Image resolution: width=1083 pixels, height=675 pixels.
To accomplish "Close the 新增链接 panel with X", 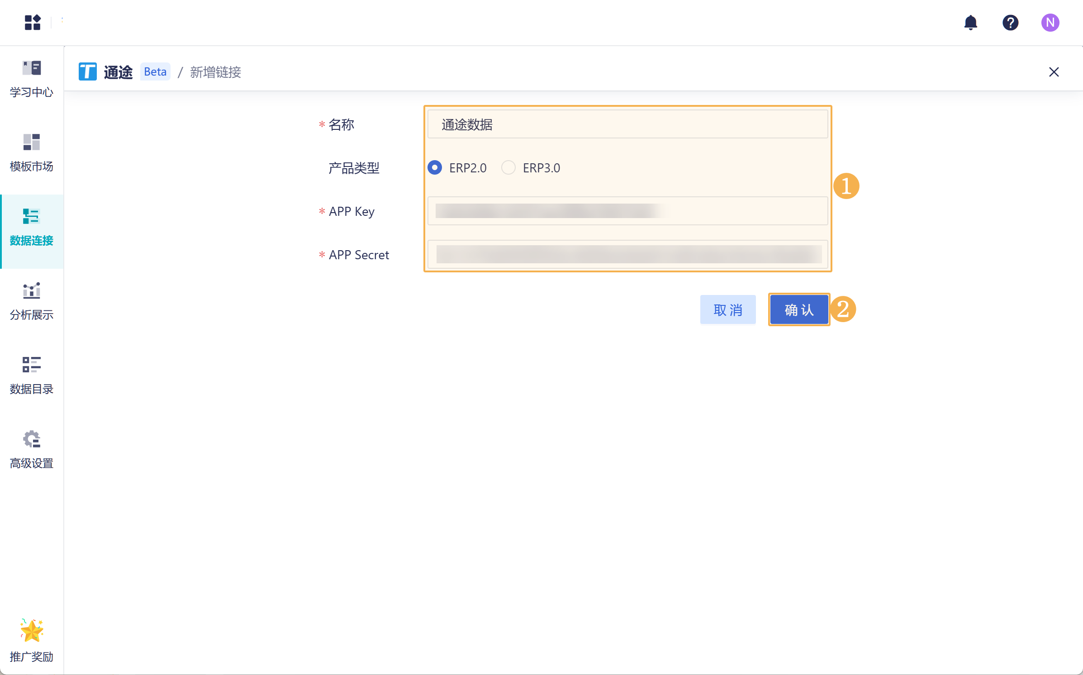I will coord(1054,72).
